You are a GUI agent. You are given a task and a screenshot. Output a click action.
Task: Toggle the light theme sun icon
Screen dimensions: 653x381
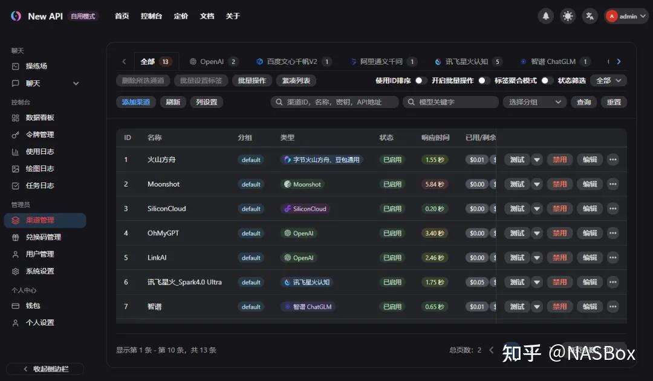coord(568,16)
